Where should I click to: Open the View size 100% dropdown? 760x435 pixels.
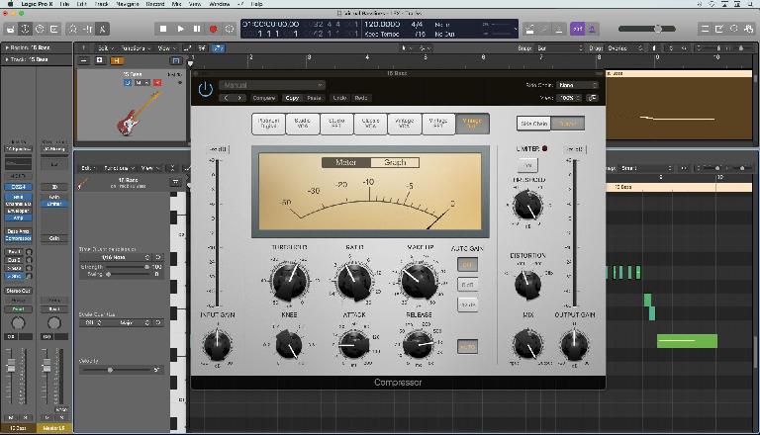(569, 98)
